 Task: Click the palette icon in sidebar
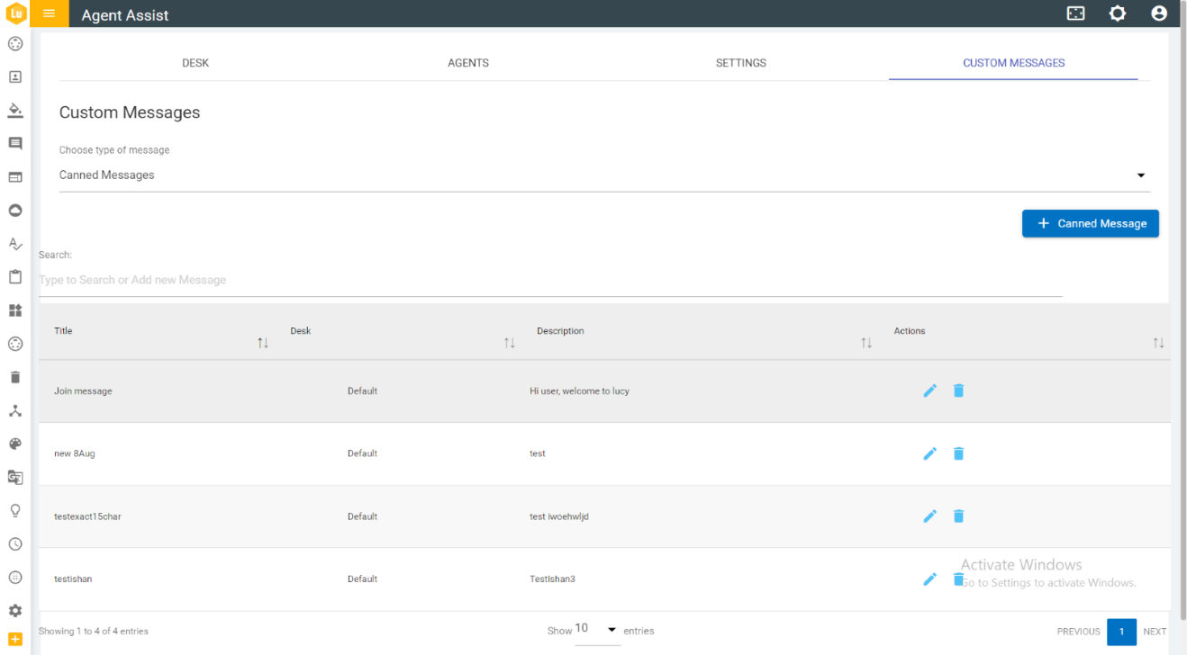click(15, 444)
